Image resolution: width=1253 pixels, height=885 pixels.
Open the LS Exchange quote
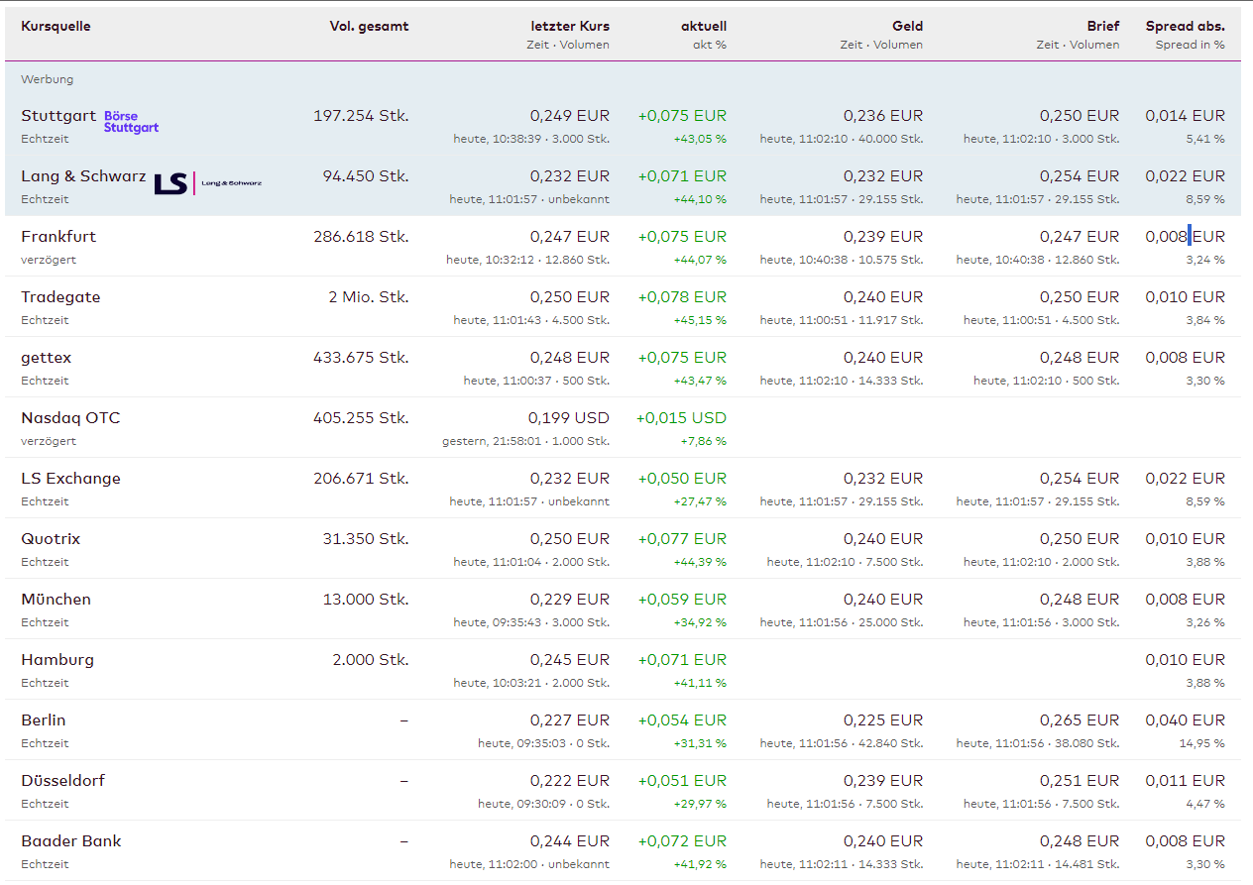tap(70, 479)
